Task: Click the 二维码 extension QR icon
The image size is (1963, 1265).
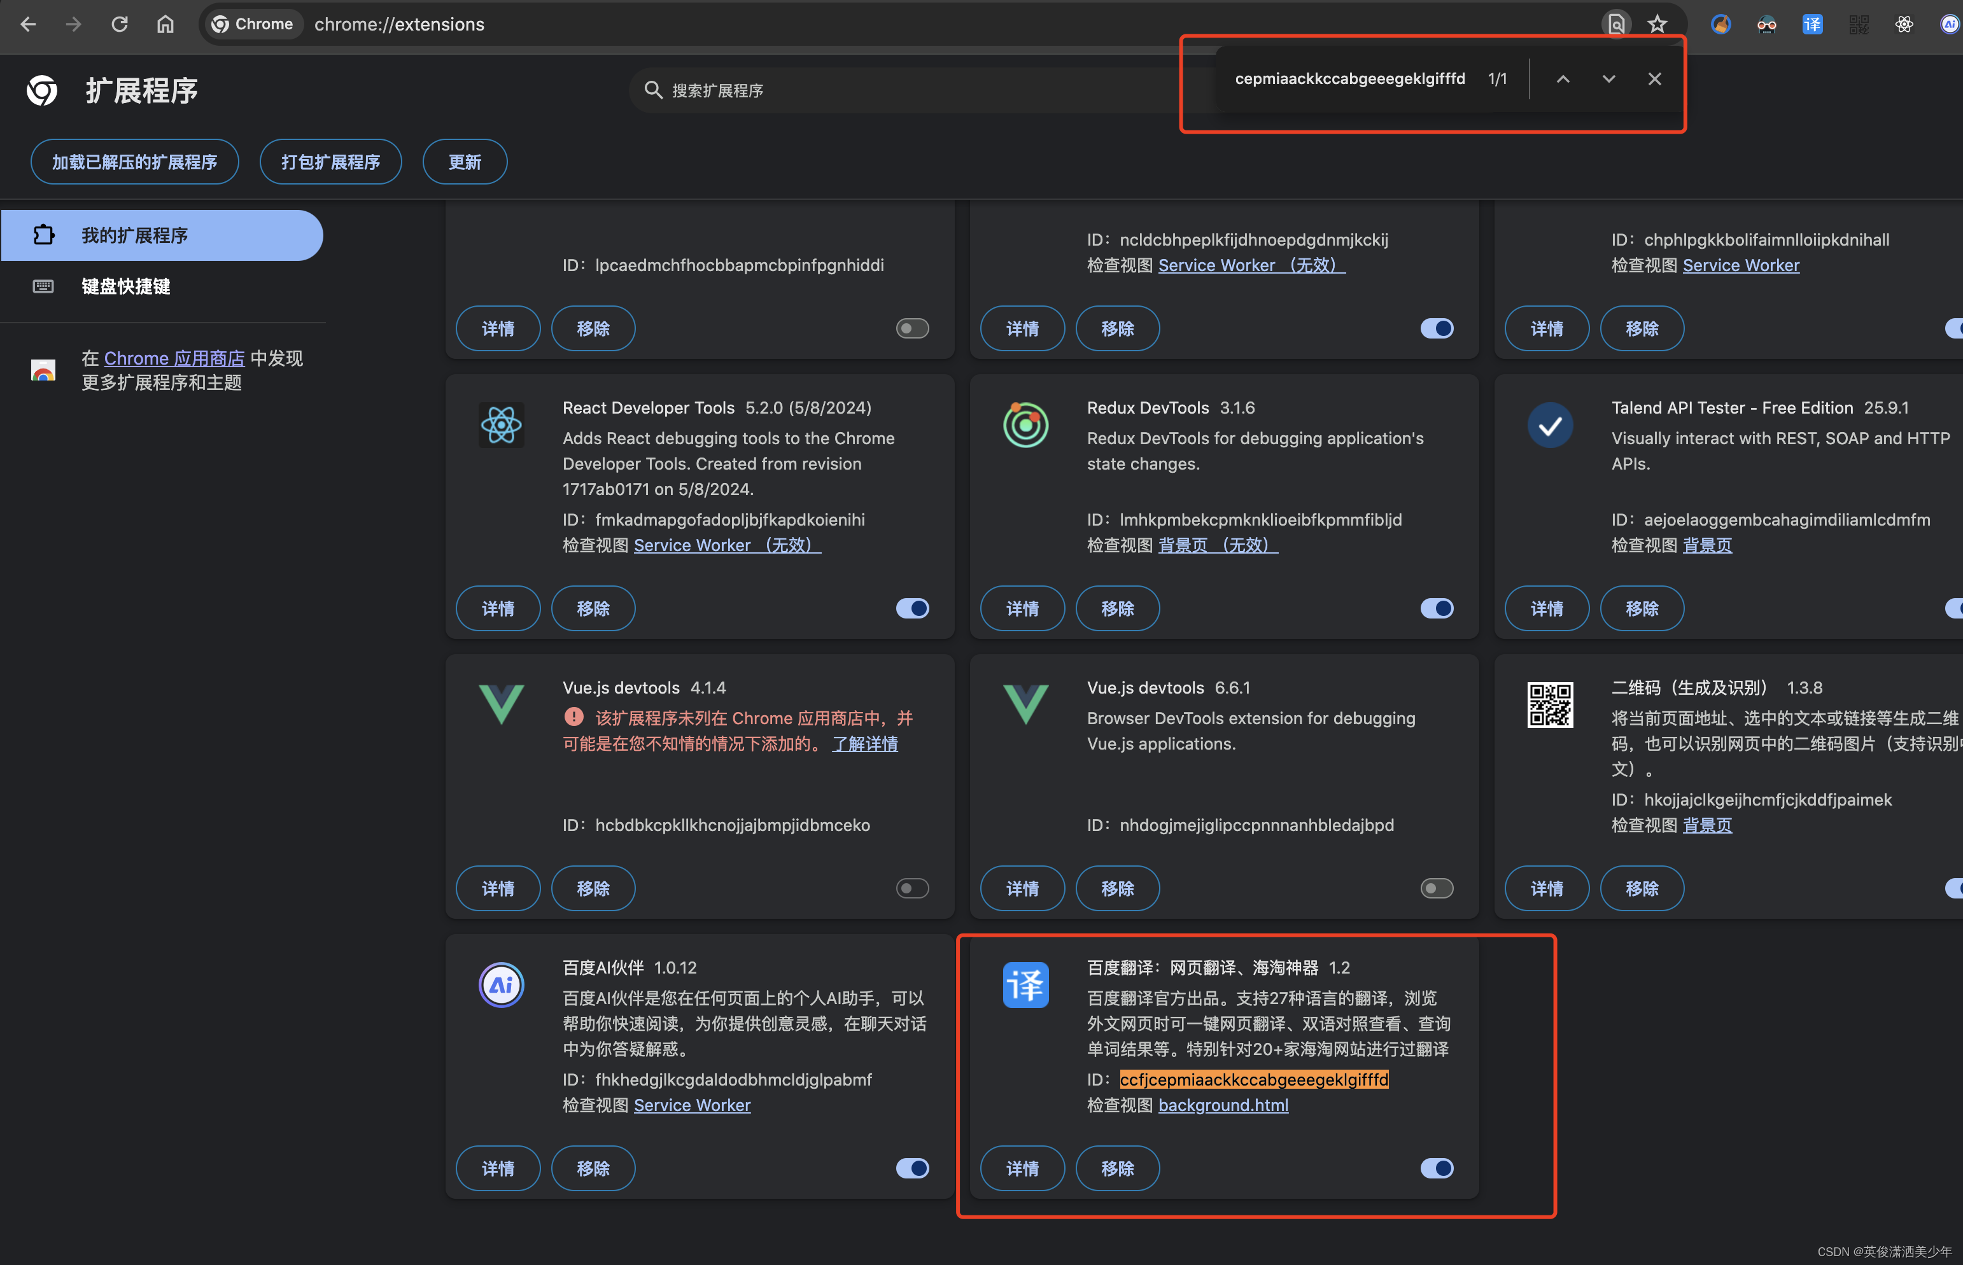Action: (x=1550, y=704)
